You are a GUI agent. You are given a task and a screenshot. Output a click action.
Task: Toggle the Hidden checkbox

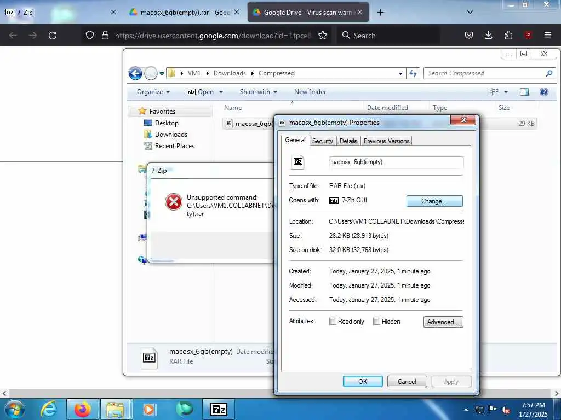[x=376, y=322]
